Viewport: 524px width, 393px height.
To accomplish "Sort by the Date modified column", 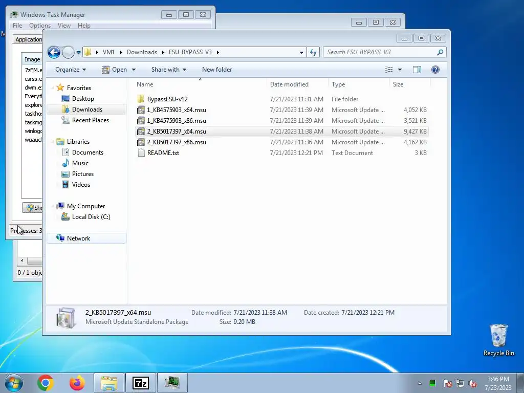I will [x=297, y=84].
